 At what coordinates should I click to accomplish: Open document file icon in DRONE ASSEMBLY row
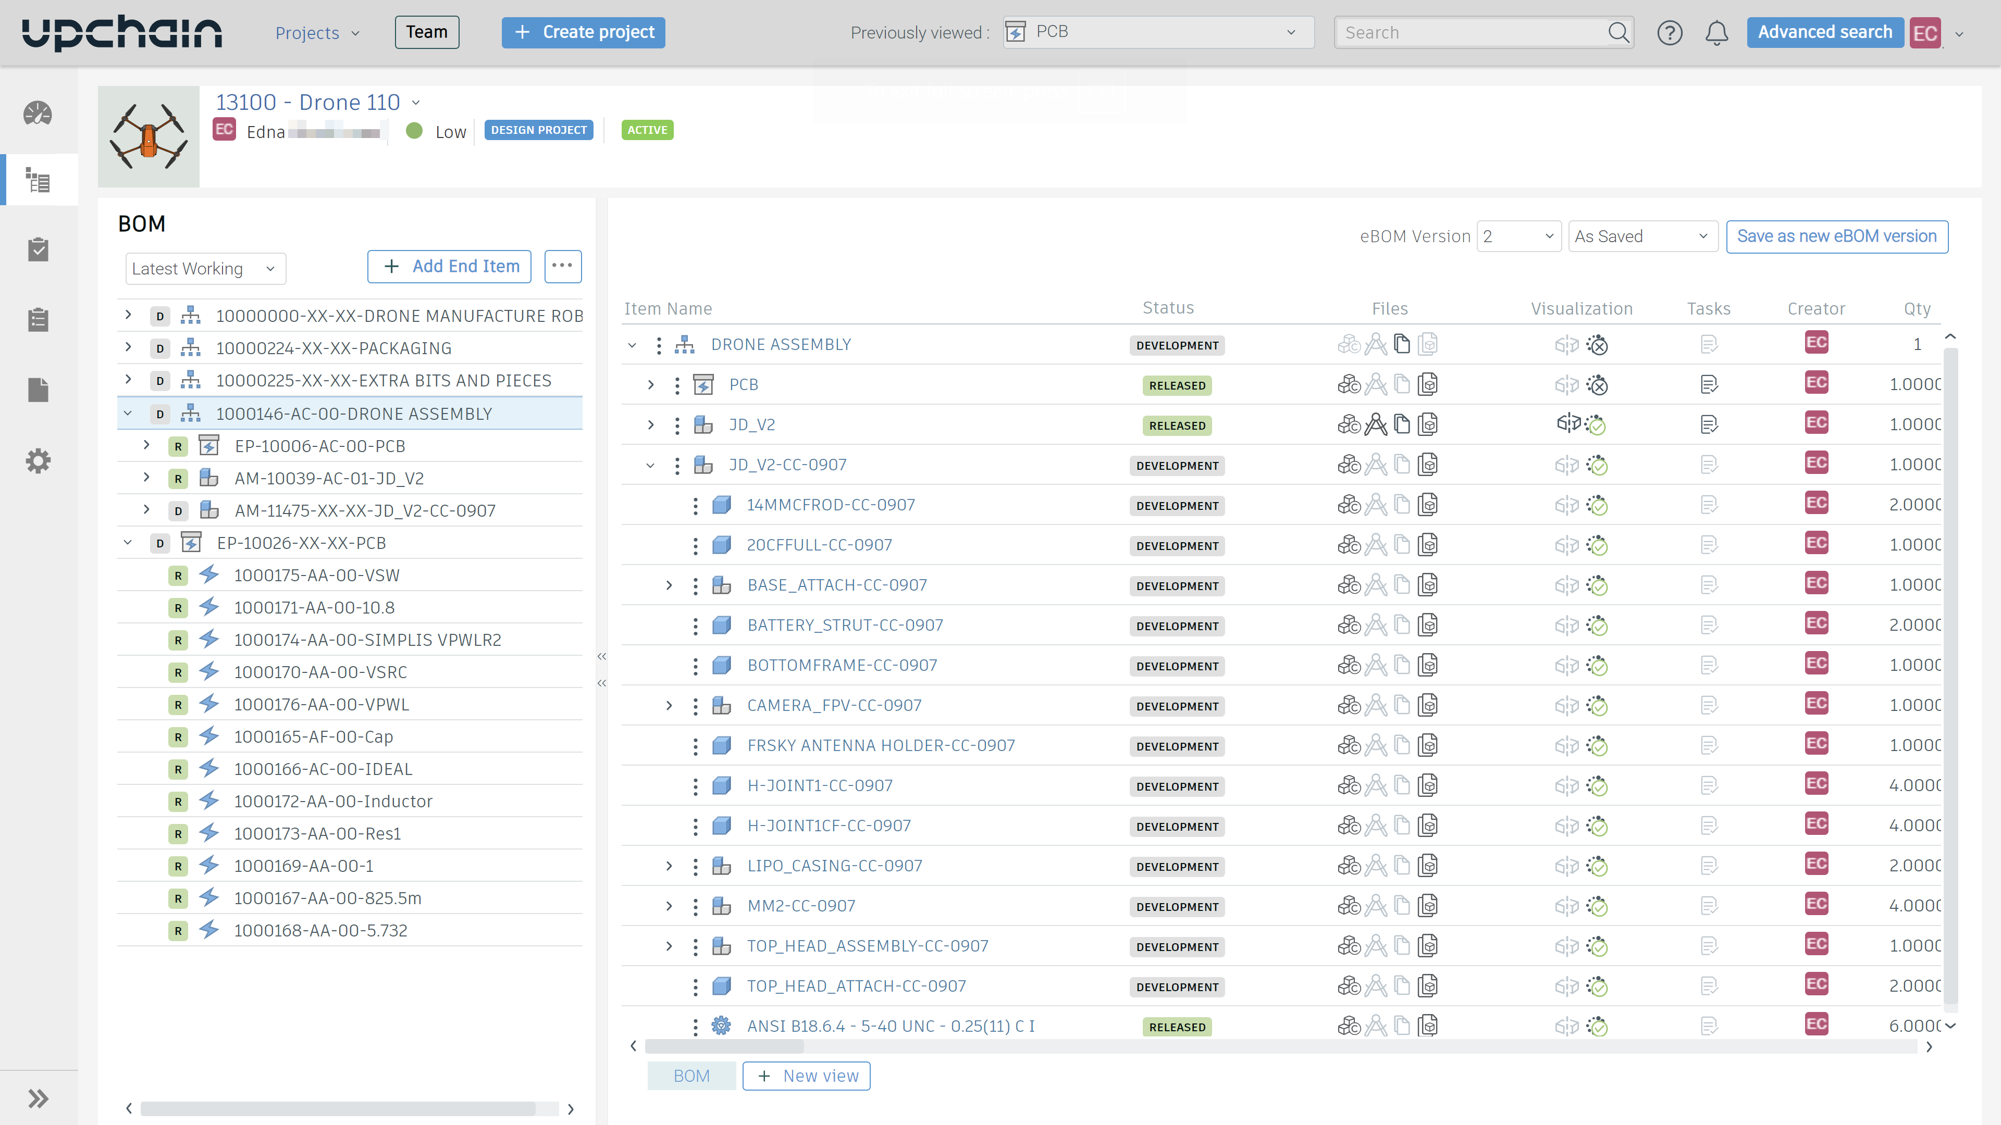click(1402, 344)
